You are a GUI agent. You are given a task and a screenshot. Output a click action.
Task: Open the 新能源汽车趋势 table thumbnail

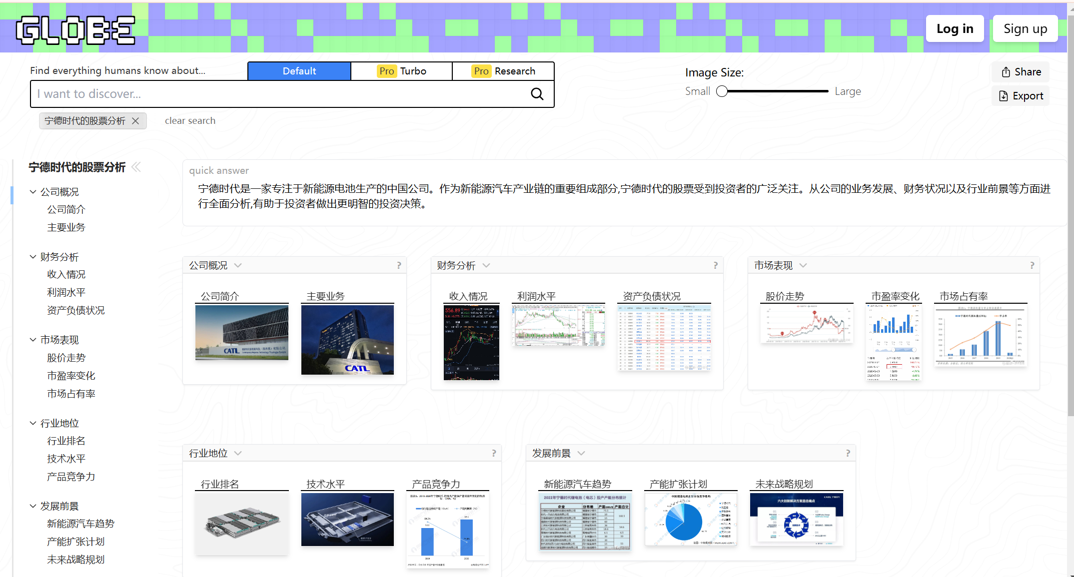[x=585, y=522]
